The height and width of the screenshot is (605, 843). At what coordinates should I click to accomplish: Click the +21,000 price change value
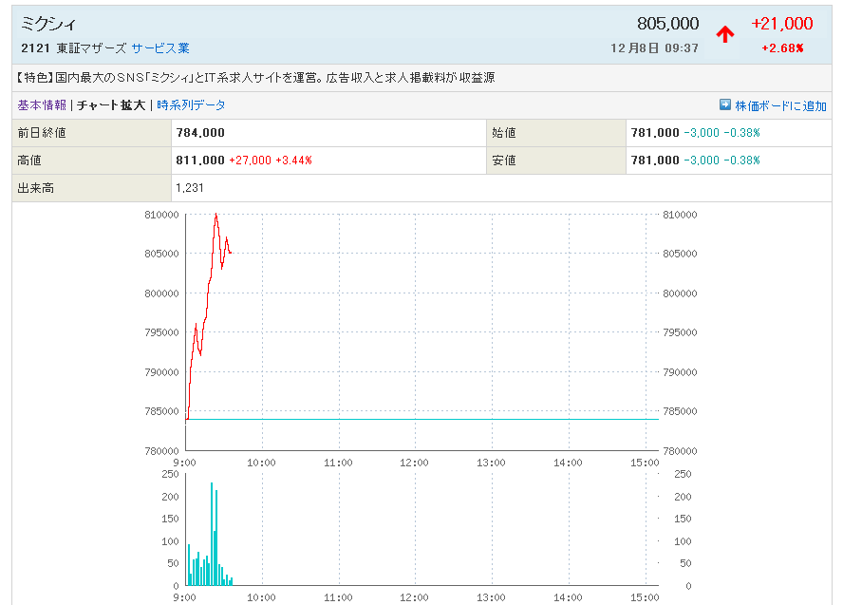[x=781, y=25]
